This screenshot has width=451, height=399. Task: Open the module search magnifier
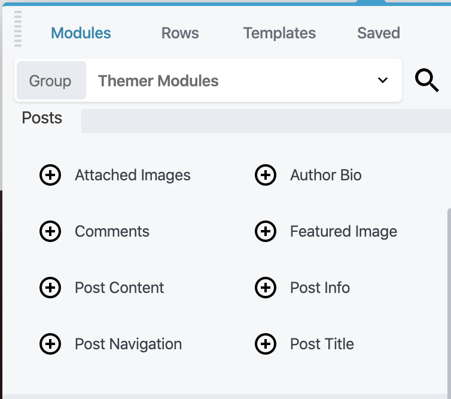click(426, 80)
